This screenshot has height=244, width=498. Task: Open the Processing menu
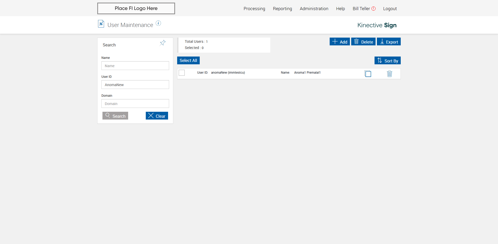point(254,9)
